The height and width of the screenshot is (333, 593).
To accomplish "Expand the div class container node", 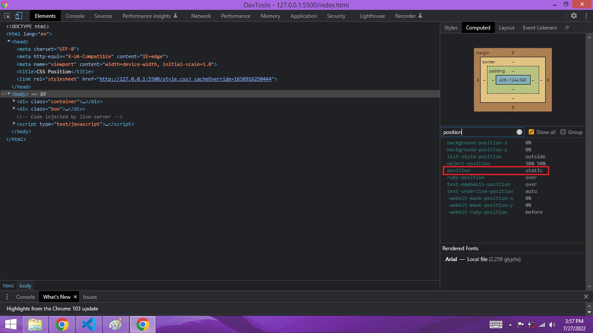I will (x=14, y=101).
